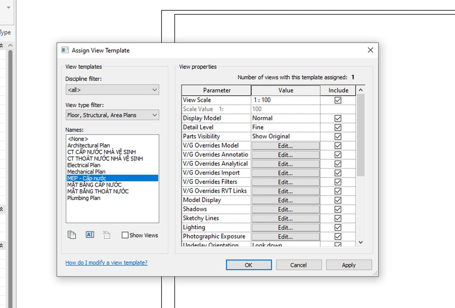Click the Delete view template icon
The image size is (455, 308).
tap(107, 235)
